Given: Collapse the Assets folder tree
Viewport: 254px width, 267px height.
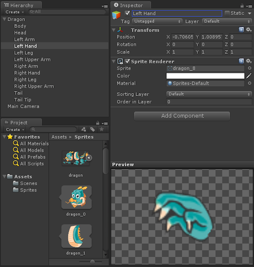Looking at the screenshot, I should click(x=5, y=176).
